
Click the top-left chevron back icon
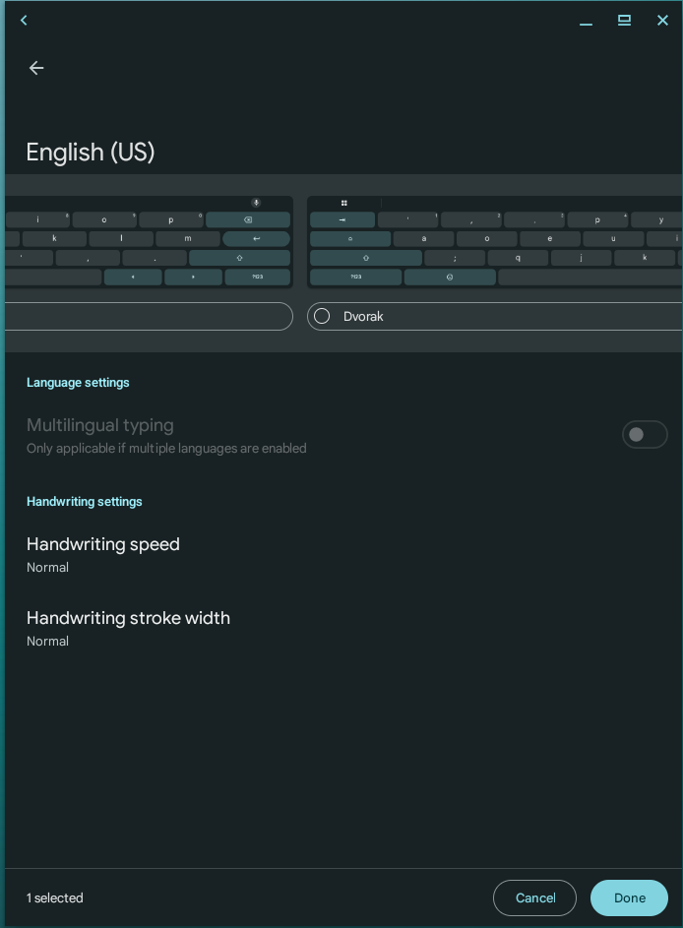24,21
